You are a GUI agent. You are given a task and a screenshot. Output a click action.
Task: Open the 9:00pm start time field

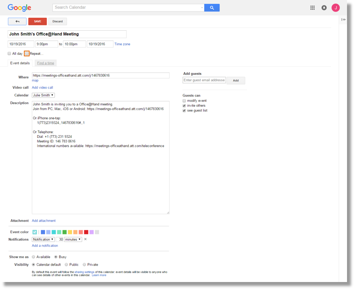(x=46, y=44)
